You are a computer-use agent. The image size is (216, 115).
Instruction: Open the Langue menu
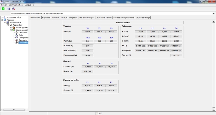[28, 5]
